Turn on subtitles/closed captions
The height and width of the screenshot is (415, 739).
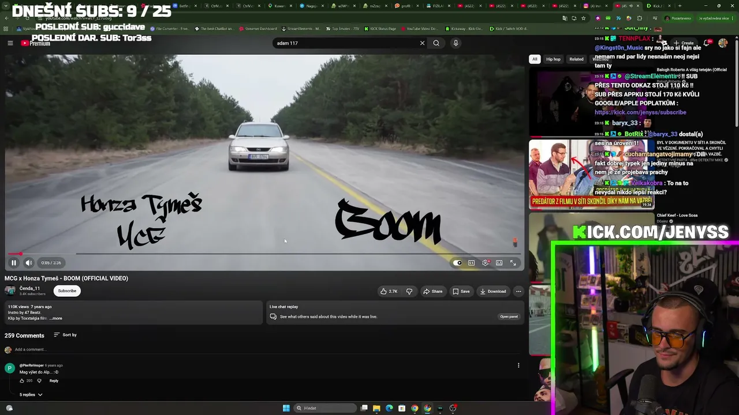pyautogui.click(x=472, y=263)
